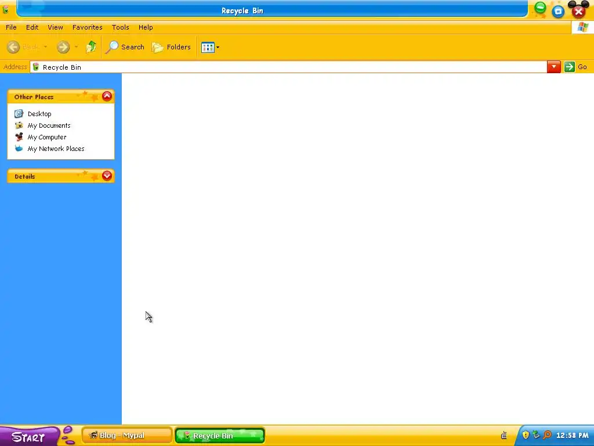Viewport: 594px width, 446px height.
Task: Open the File menu
Action: (11, 27)
